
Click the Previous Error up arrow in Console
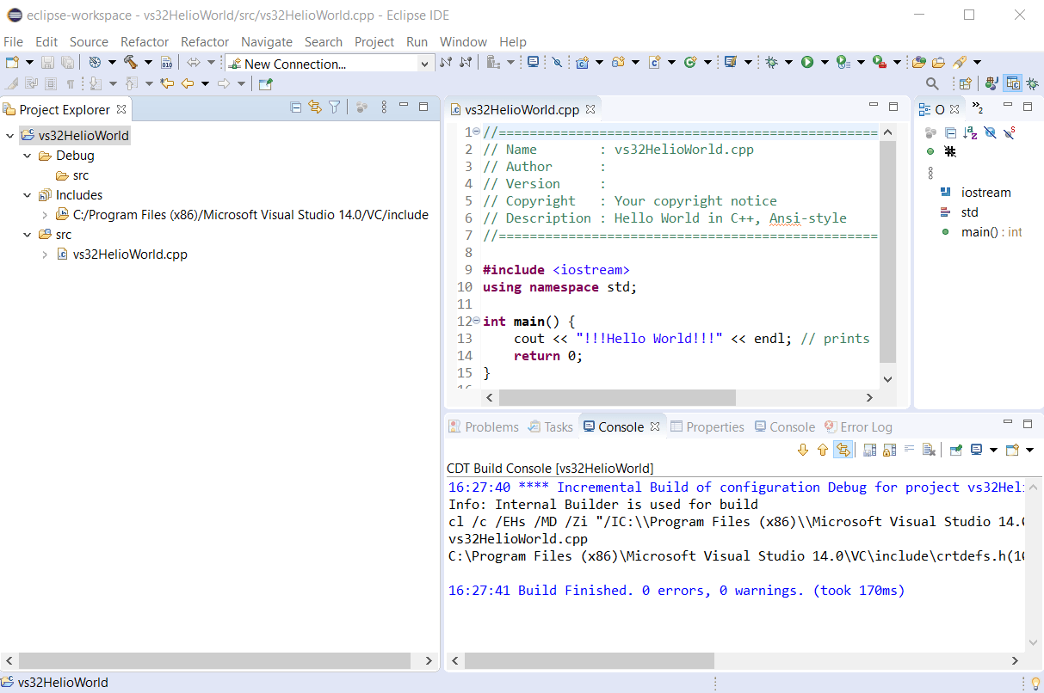coord(822,450)
